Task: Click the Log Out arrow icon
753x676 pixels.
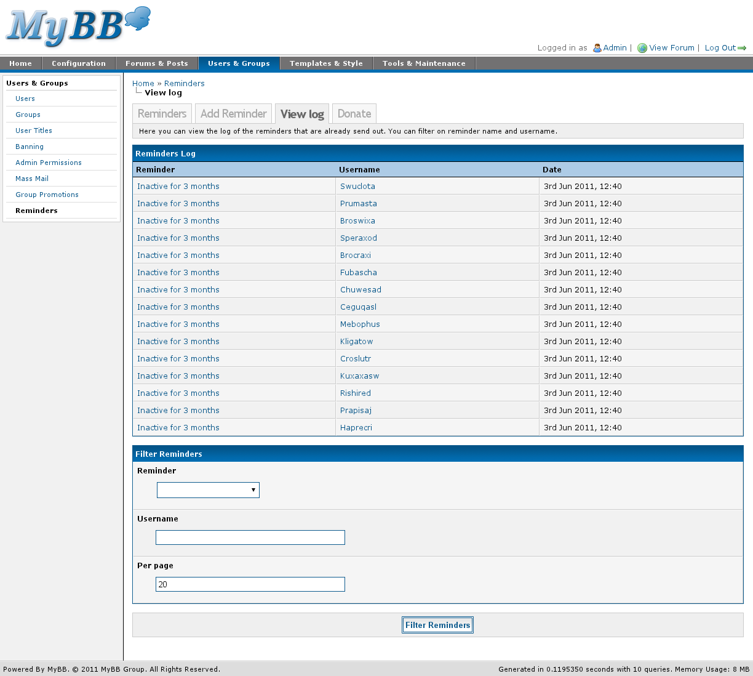Action: [x=742, y=48]
